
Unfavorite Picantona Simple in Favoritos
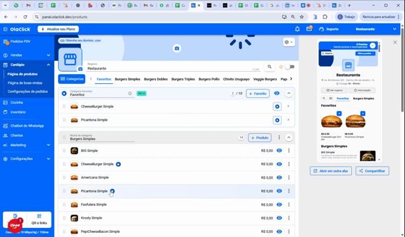click(x=277, y=120)
